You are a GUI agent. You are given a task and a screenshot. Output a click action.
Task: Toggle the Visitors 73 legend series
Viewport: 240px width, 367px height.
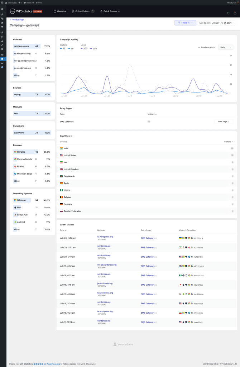63,48
